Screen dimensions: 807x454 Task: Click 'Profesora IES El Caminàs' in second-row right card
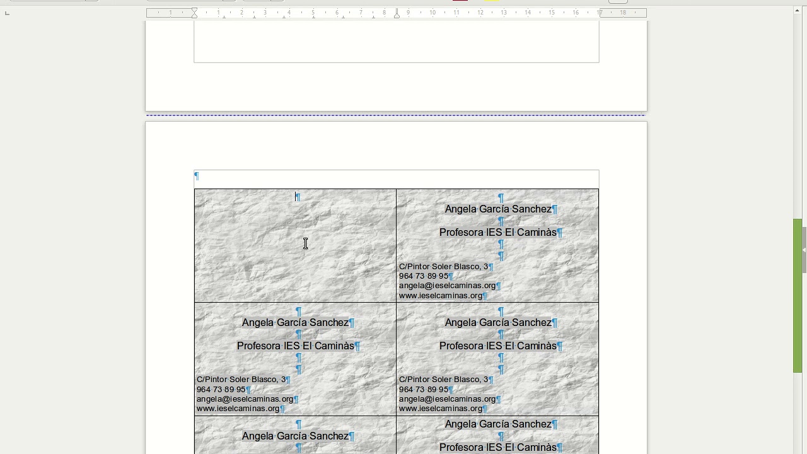pyautogui.click(x=498, y=346)
